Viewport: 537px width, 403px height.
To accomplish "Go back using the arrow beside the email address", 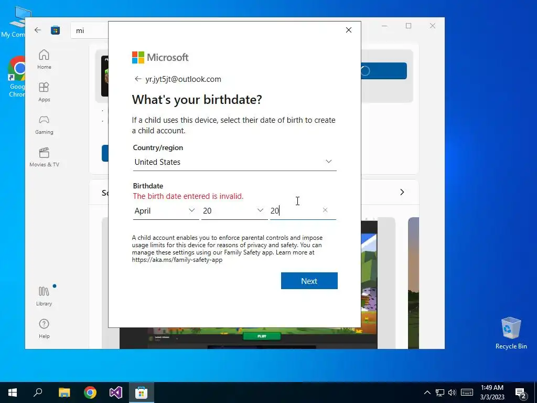I will 138,79.
